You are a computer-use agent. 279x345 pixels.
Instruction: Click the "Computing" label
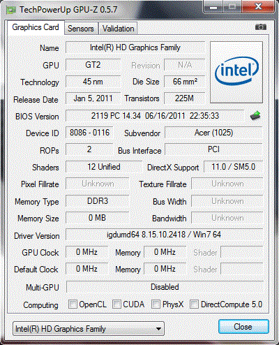coord(40,305)
